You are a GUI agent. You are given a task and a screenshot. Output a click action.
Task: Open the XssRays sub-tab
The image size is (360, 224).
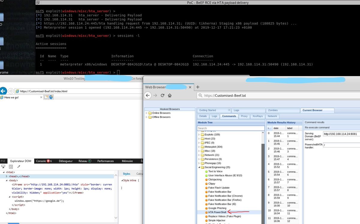[257, 116]
